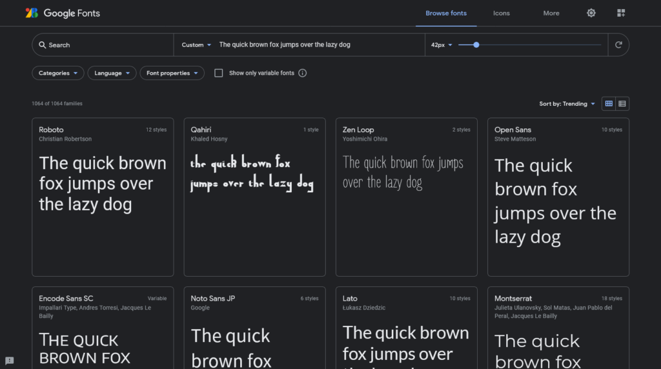The width and height of the screenshot is (661, 369).
Task: Open variable fonts info icon
Action: (x=302, y=73)
